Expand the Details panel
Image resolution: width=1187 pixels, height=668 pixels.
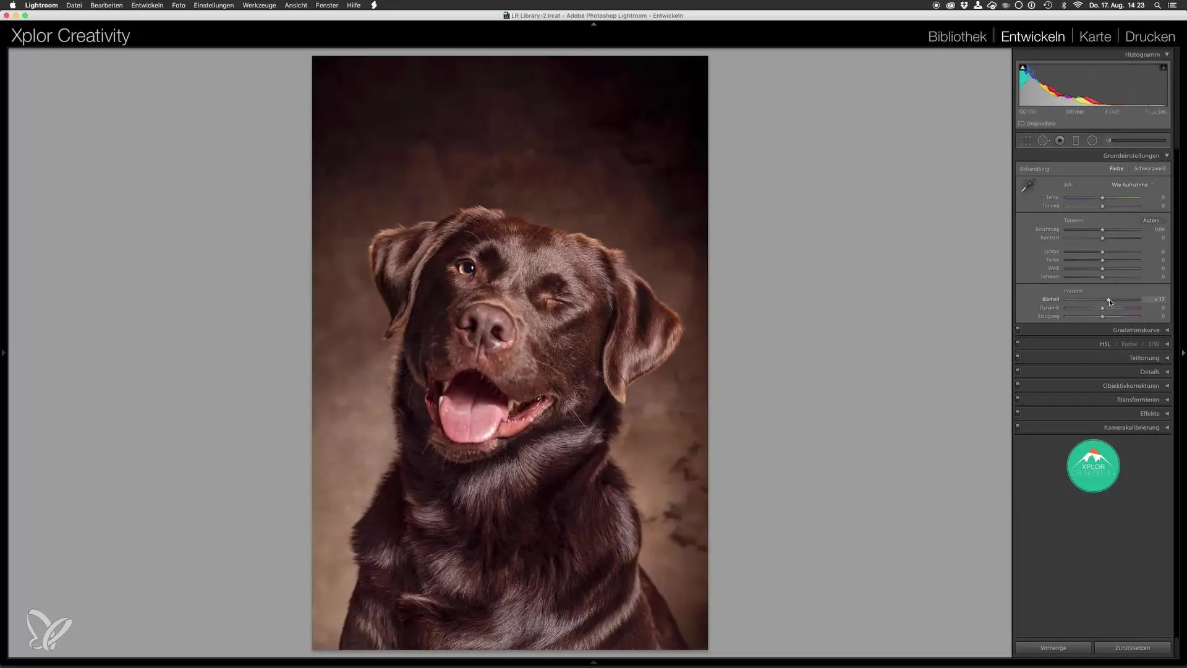pyautogui.click(x=1167, y=372)
